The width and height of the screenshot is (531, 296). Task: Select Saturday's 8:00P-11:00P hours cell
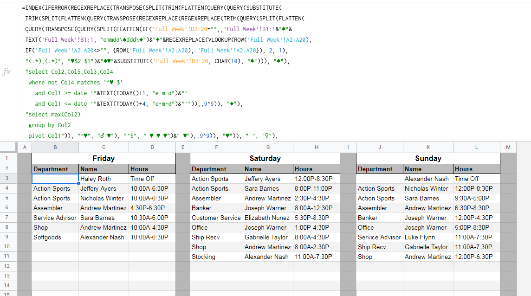(316, 189)
